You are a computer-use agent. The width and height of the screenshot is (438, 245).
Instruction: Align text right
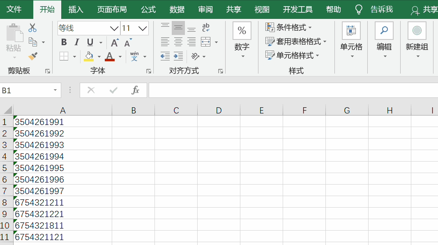(x=191, y=42)
